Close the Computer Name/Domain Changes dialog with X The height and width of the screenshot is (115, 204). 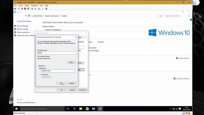pos(76,37)
